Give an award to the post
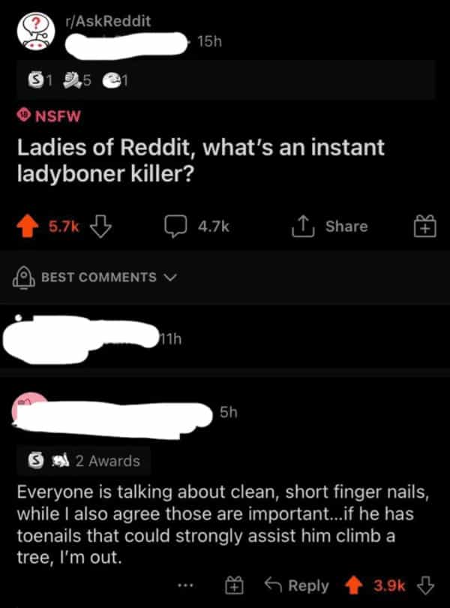 (424, 227)
